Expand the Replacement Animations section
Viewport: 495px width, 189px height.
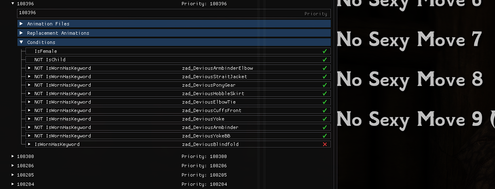[x=21, y=33]
